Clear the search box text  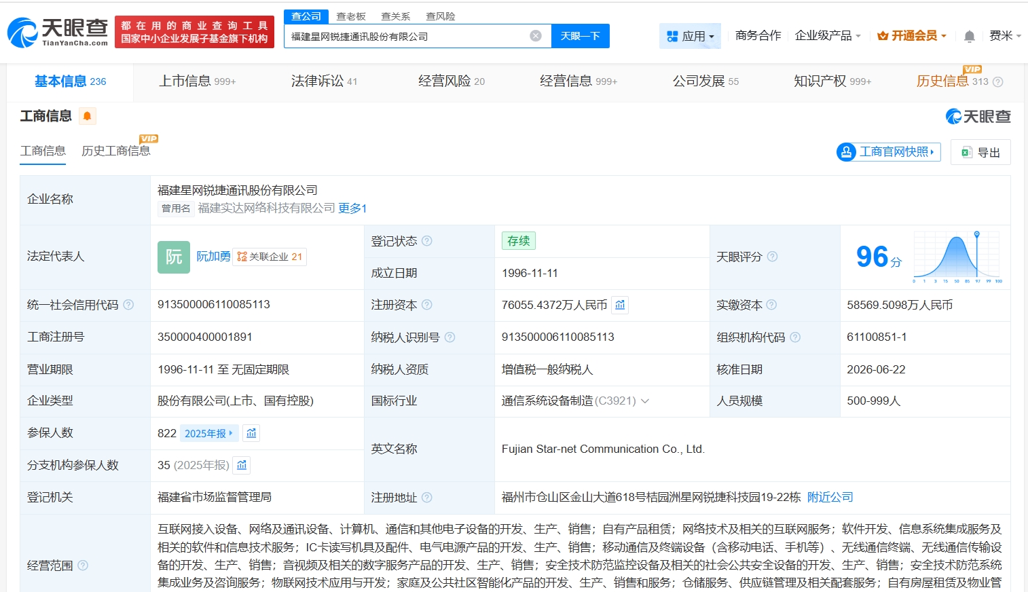tap(536, 36)
